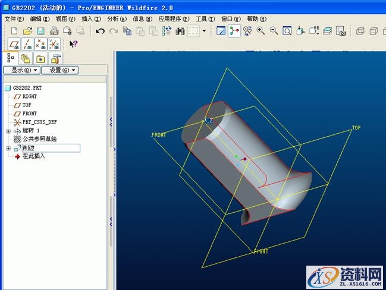Expand the 削边 feature node
Image resolution: width=386 pixels, height=290 pixels.
tap(8, 148)
